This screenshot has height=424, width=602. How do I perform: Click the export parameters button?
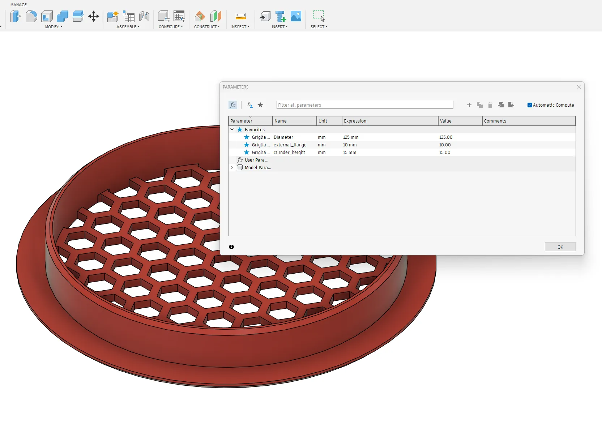pyautogui.click(x=511, y=105)
